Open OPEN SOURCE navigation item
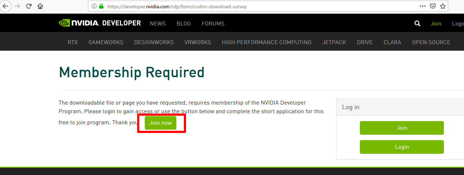This screenshot has width=464, height=175. click(431, 42)
